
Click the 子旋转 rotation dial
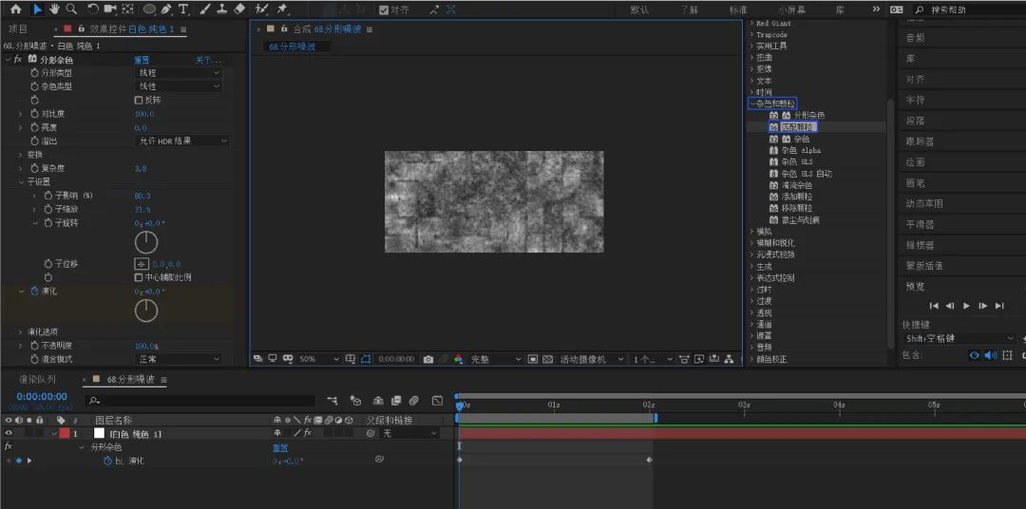tap(146, 243)
